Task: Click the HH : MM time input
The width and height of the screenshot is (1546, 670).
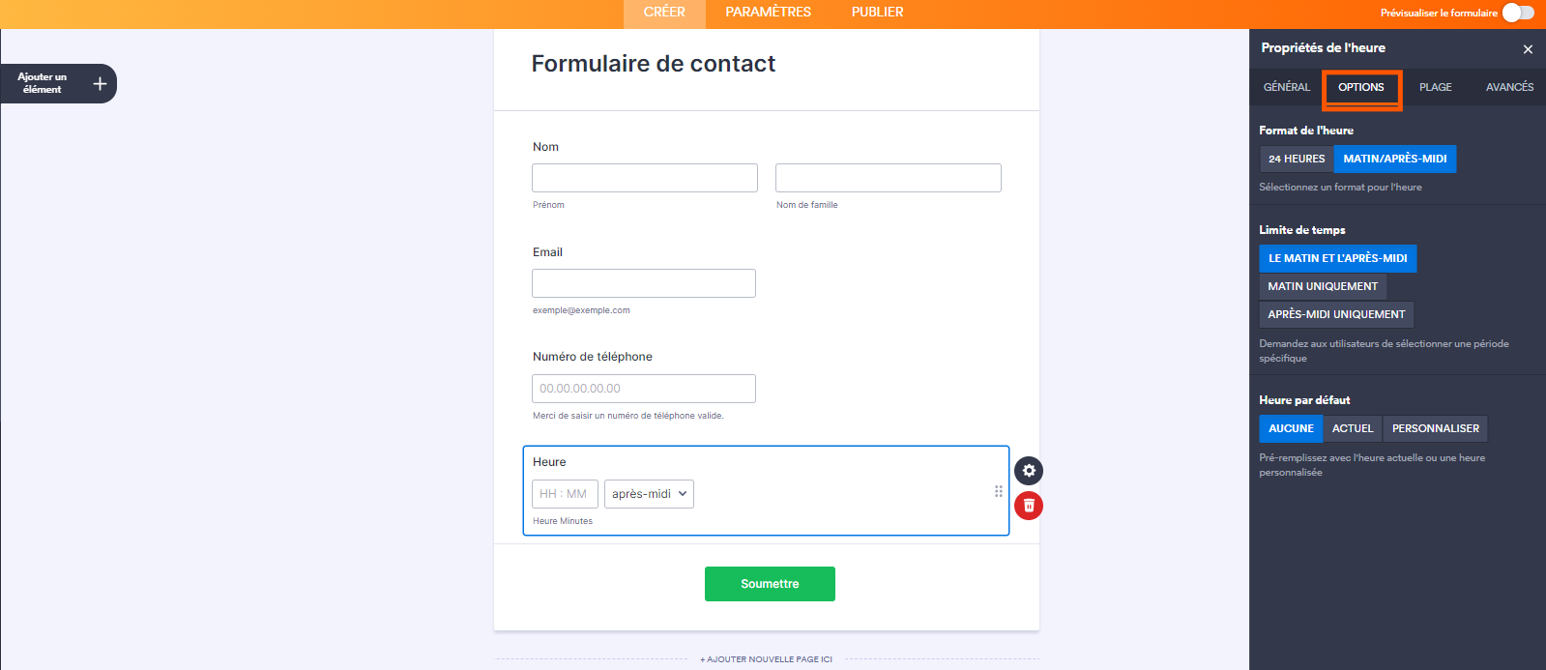Action: coord(565,494)
